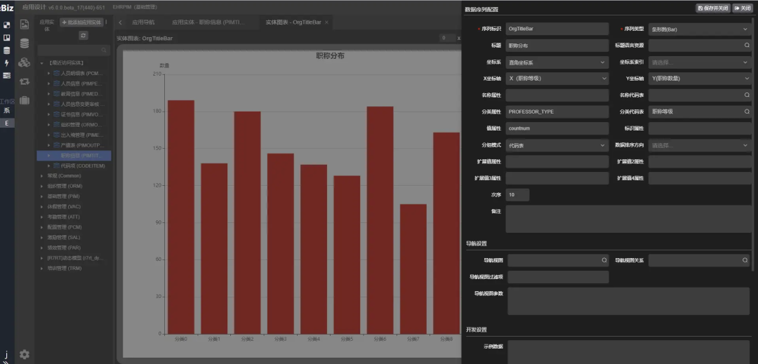Open the cubes module icon in sidebar
758x364 pixels.
pos(25,62)
